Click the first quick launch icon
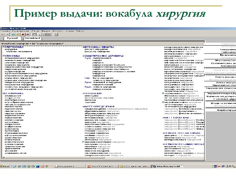 [x=14, y=166]
